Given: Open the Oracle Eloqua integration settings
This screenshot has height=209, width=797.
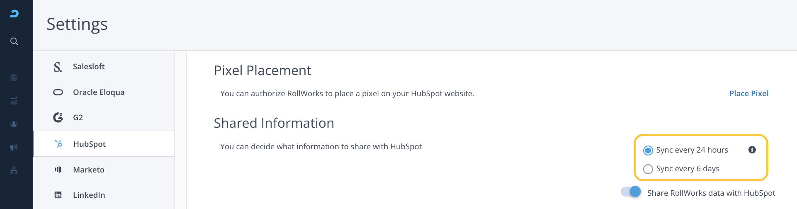Looking at the screenshot, I should [99, 92].
